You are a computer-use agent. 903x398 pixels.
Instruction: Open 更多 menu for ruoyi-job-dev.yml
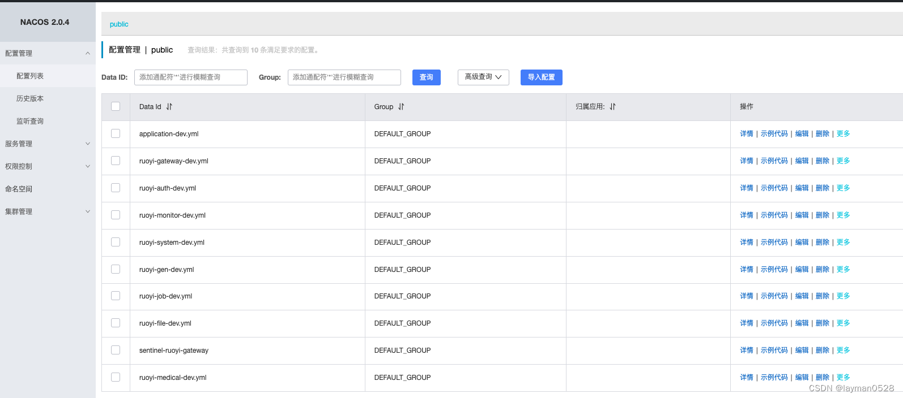[844, 296]
